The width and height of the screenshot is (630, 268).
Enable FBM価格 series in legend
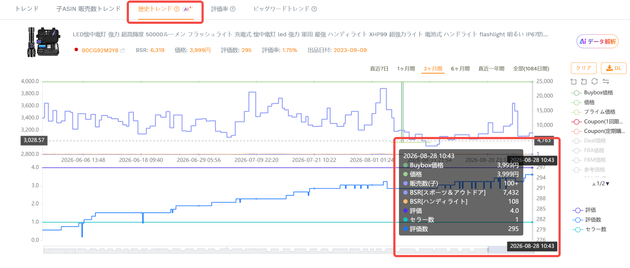point(588,160)
